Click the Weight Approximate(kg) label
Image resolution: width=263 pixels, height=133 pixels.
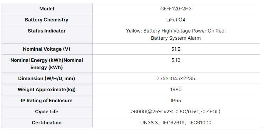47,89
